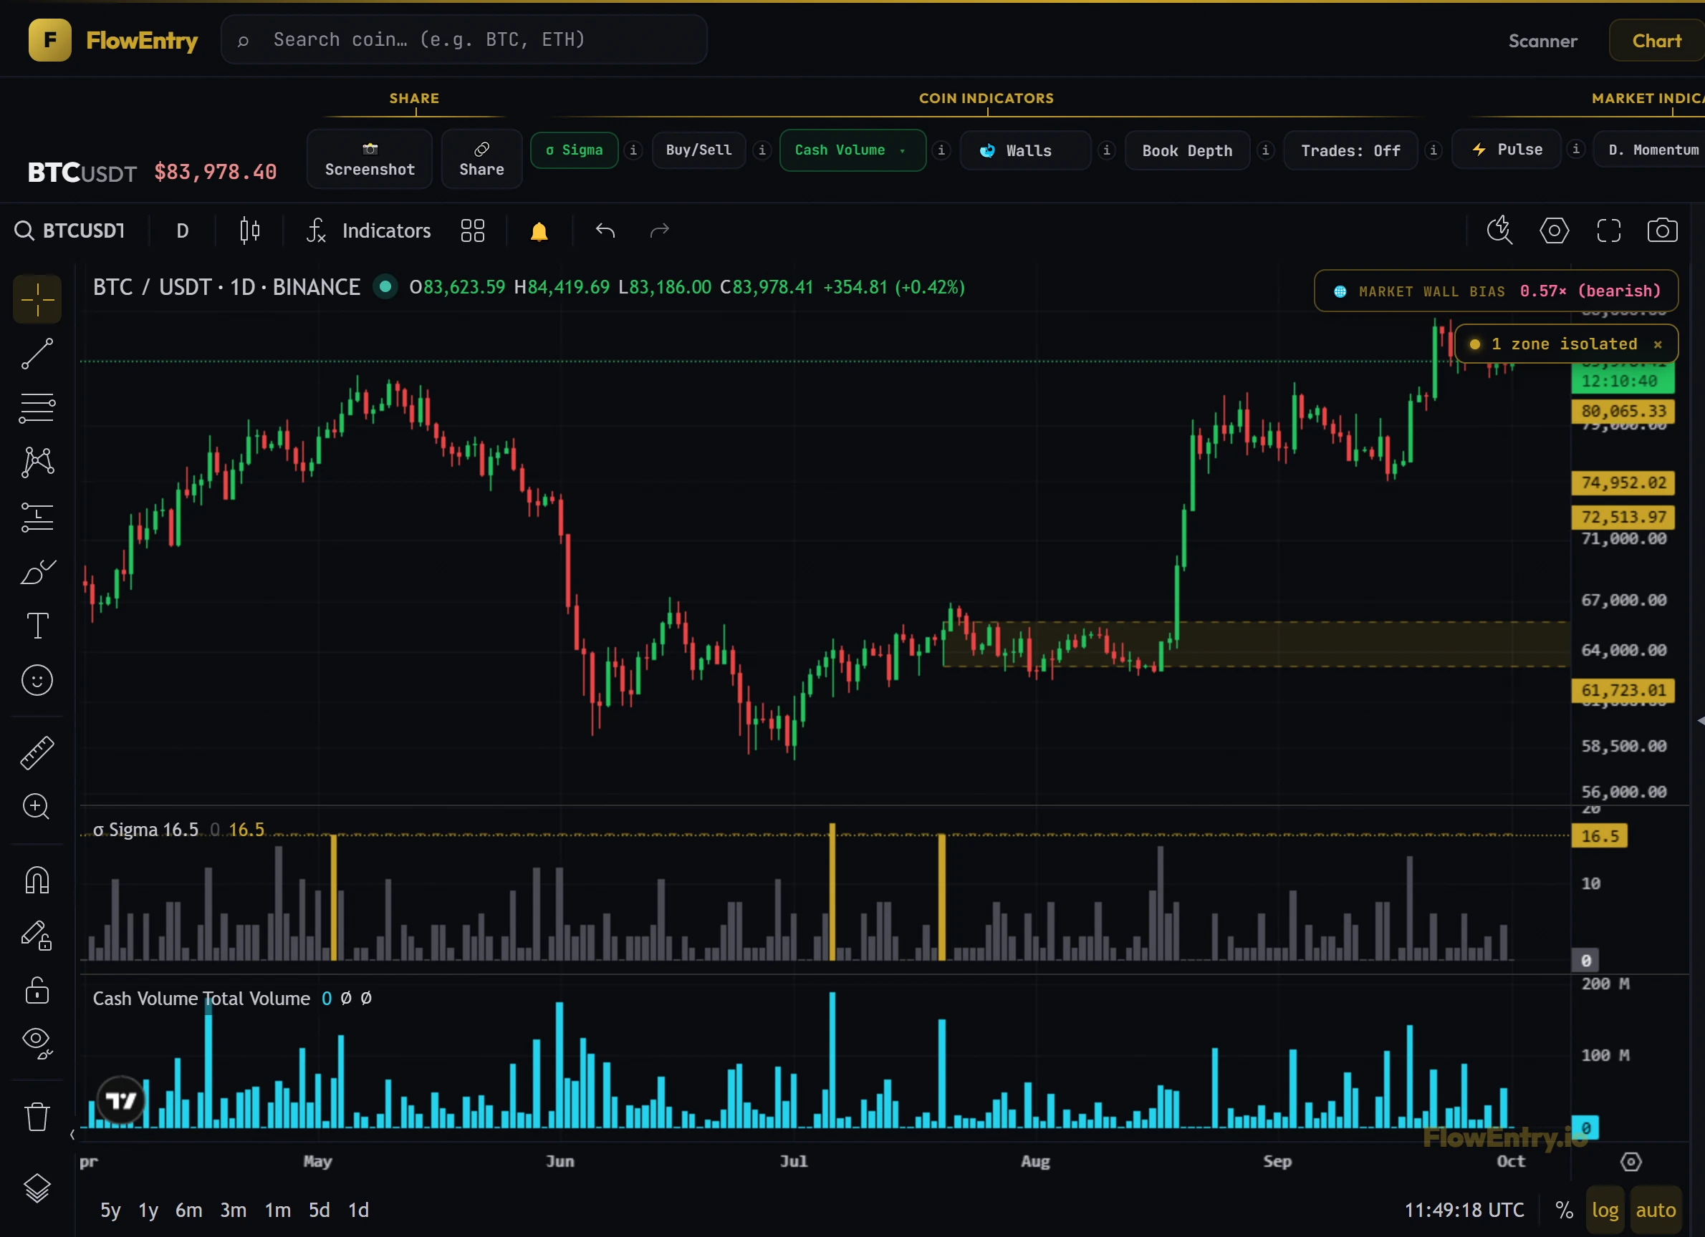Viewport: 1705px width, 1237px height.
Task: Open chart settings hexagon icon
Action: coord(1554,231)
